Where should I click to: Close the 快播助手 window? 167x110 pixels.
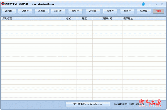click(162, 4)
